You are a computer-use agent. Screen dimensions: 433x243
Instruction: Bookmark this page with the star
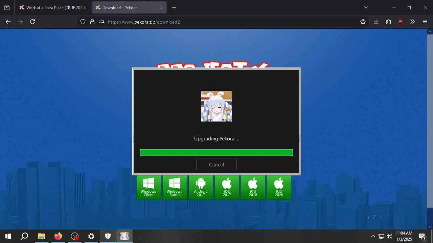click(363, 22)
